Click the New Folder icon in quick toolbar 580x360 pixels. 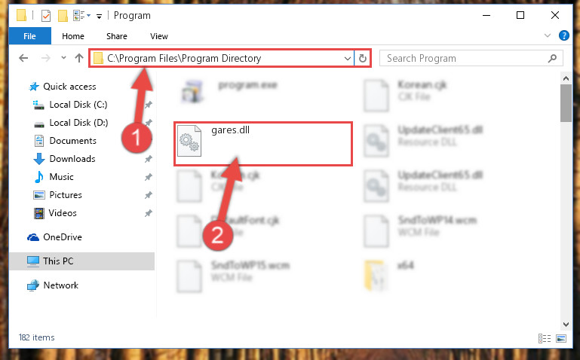[x=63, y=16]
